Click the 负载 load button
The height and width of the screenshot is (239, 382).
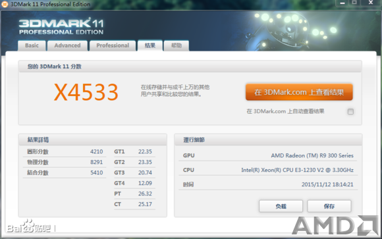pyautogui.click(x=281, y=206)
